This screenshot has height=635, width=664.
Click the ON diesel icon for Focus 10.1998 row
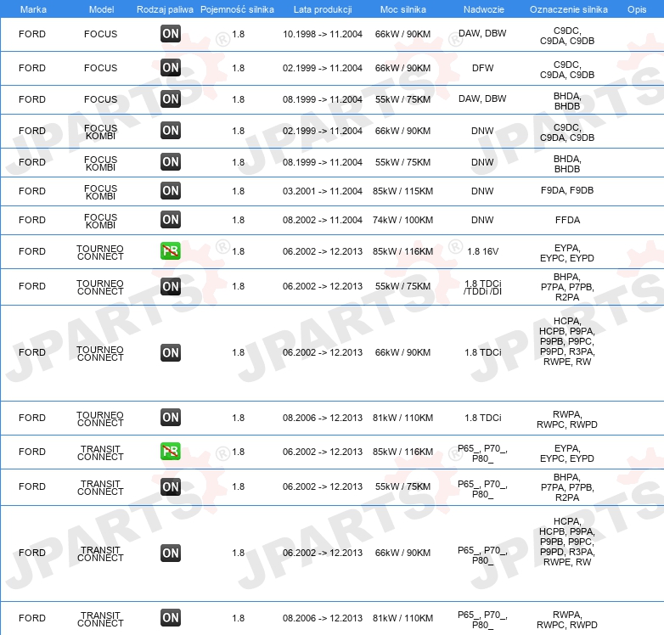(x=171, y=34)
